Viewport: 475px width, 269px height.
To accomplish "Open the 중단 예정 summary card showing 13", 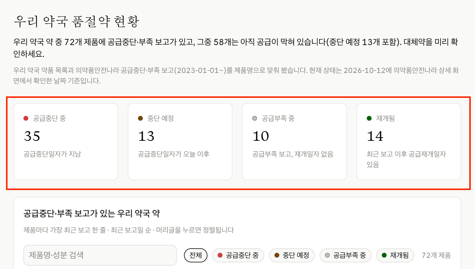I will (x=180, y=142).
